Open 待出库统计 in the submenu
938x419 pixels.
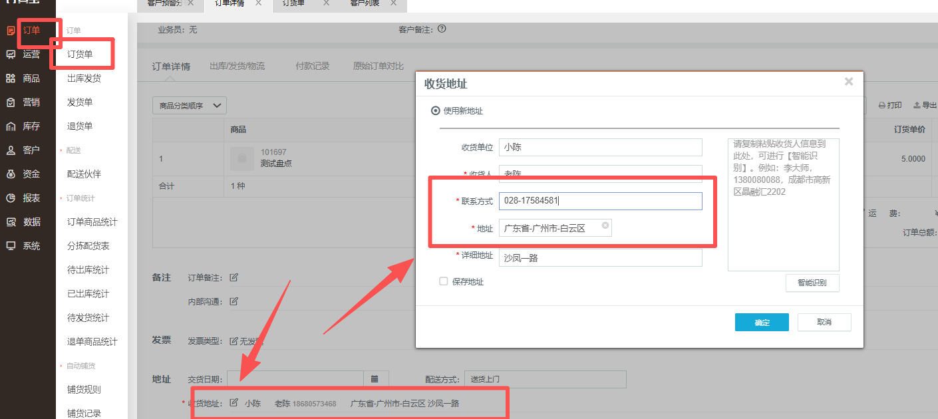(88, 270)
